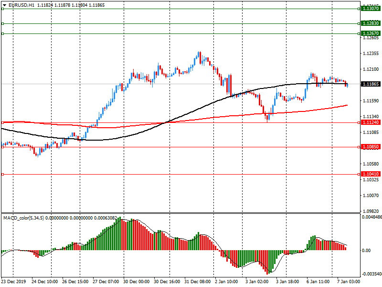Click the 1.10580 price scale value

click(371, 164)
